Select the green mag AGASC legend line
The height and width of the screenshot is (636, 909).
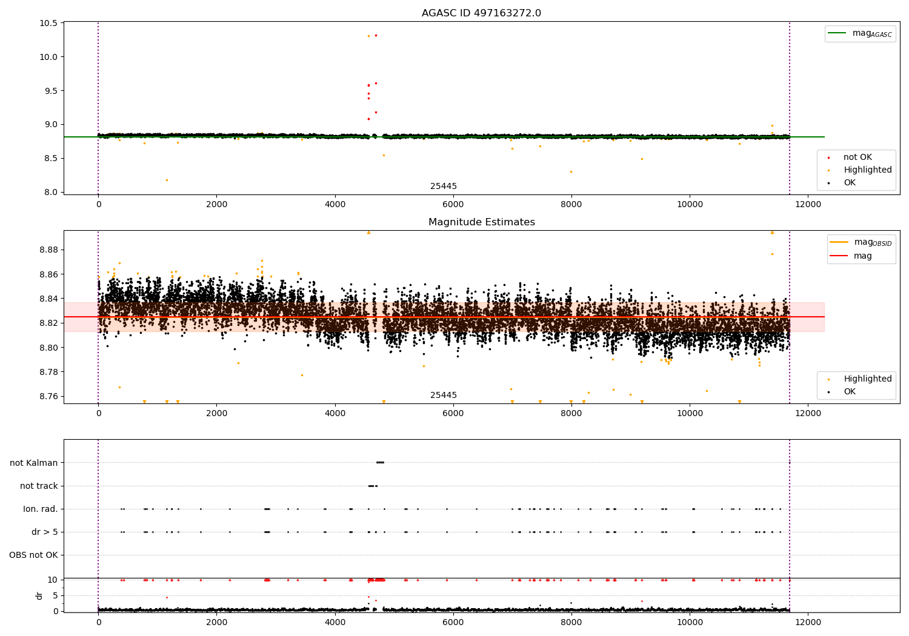click(x=837, y=33)
